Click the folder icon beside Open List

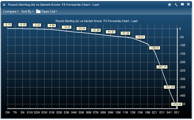(38, 11)
